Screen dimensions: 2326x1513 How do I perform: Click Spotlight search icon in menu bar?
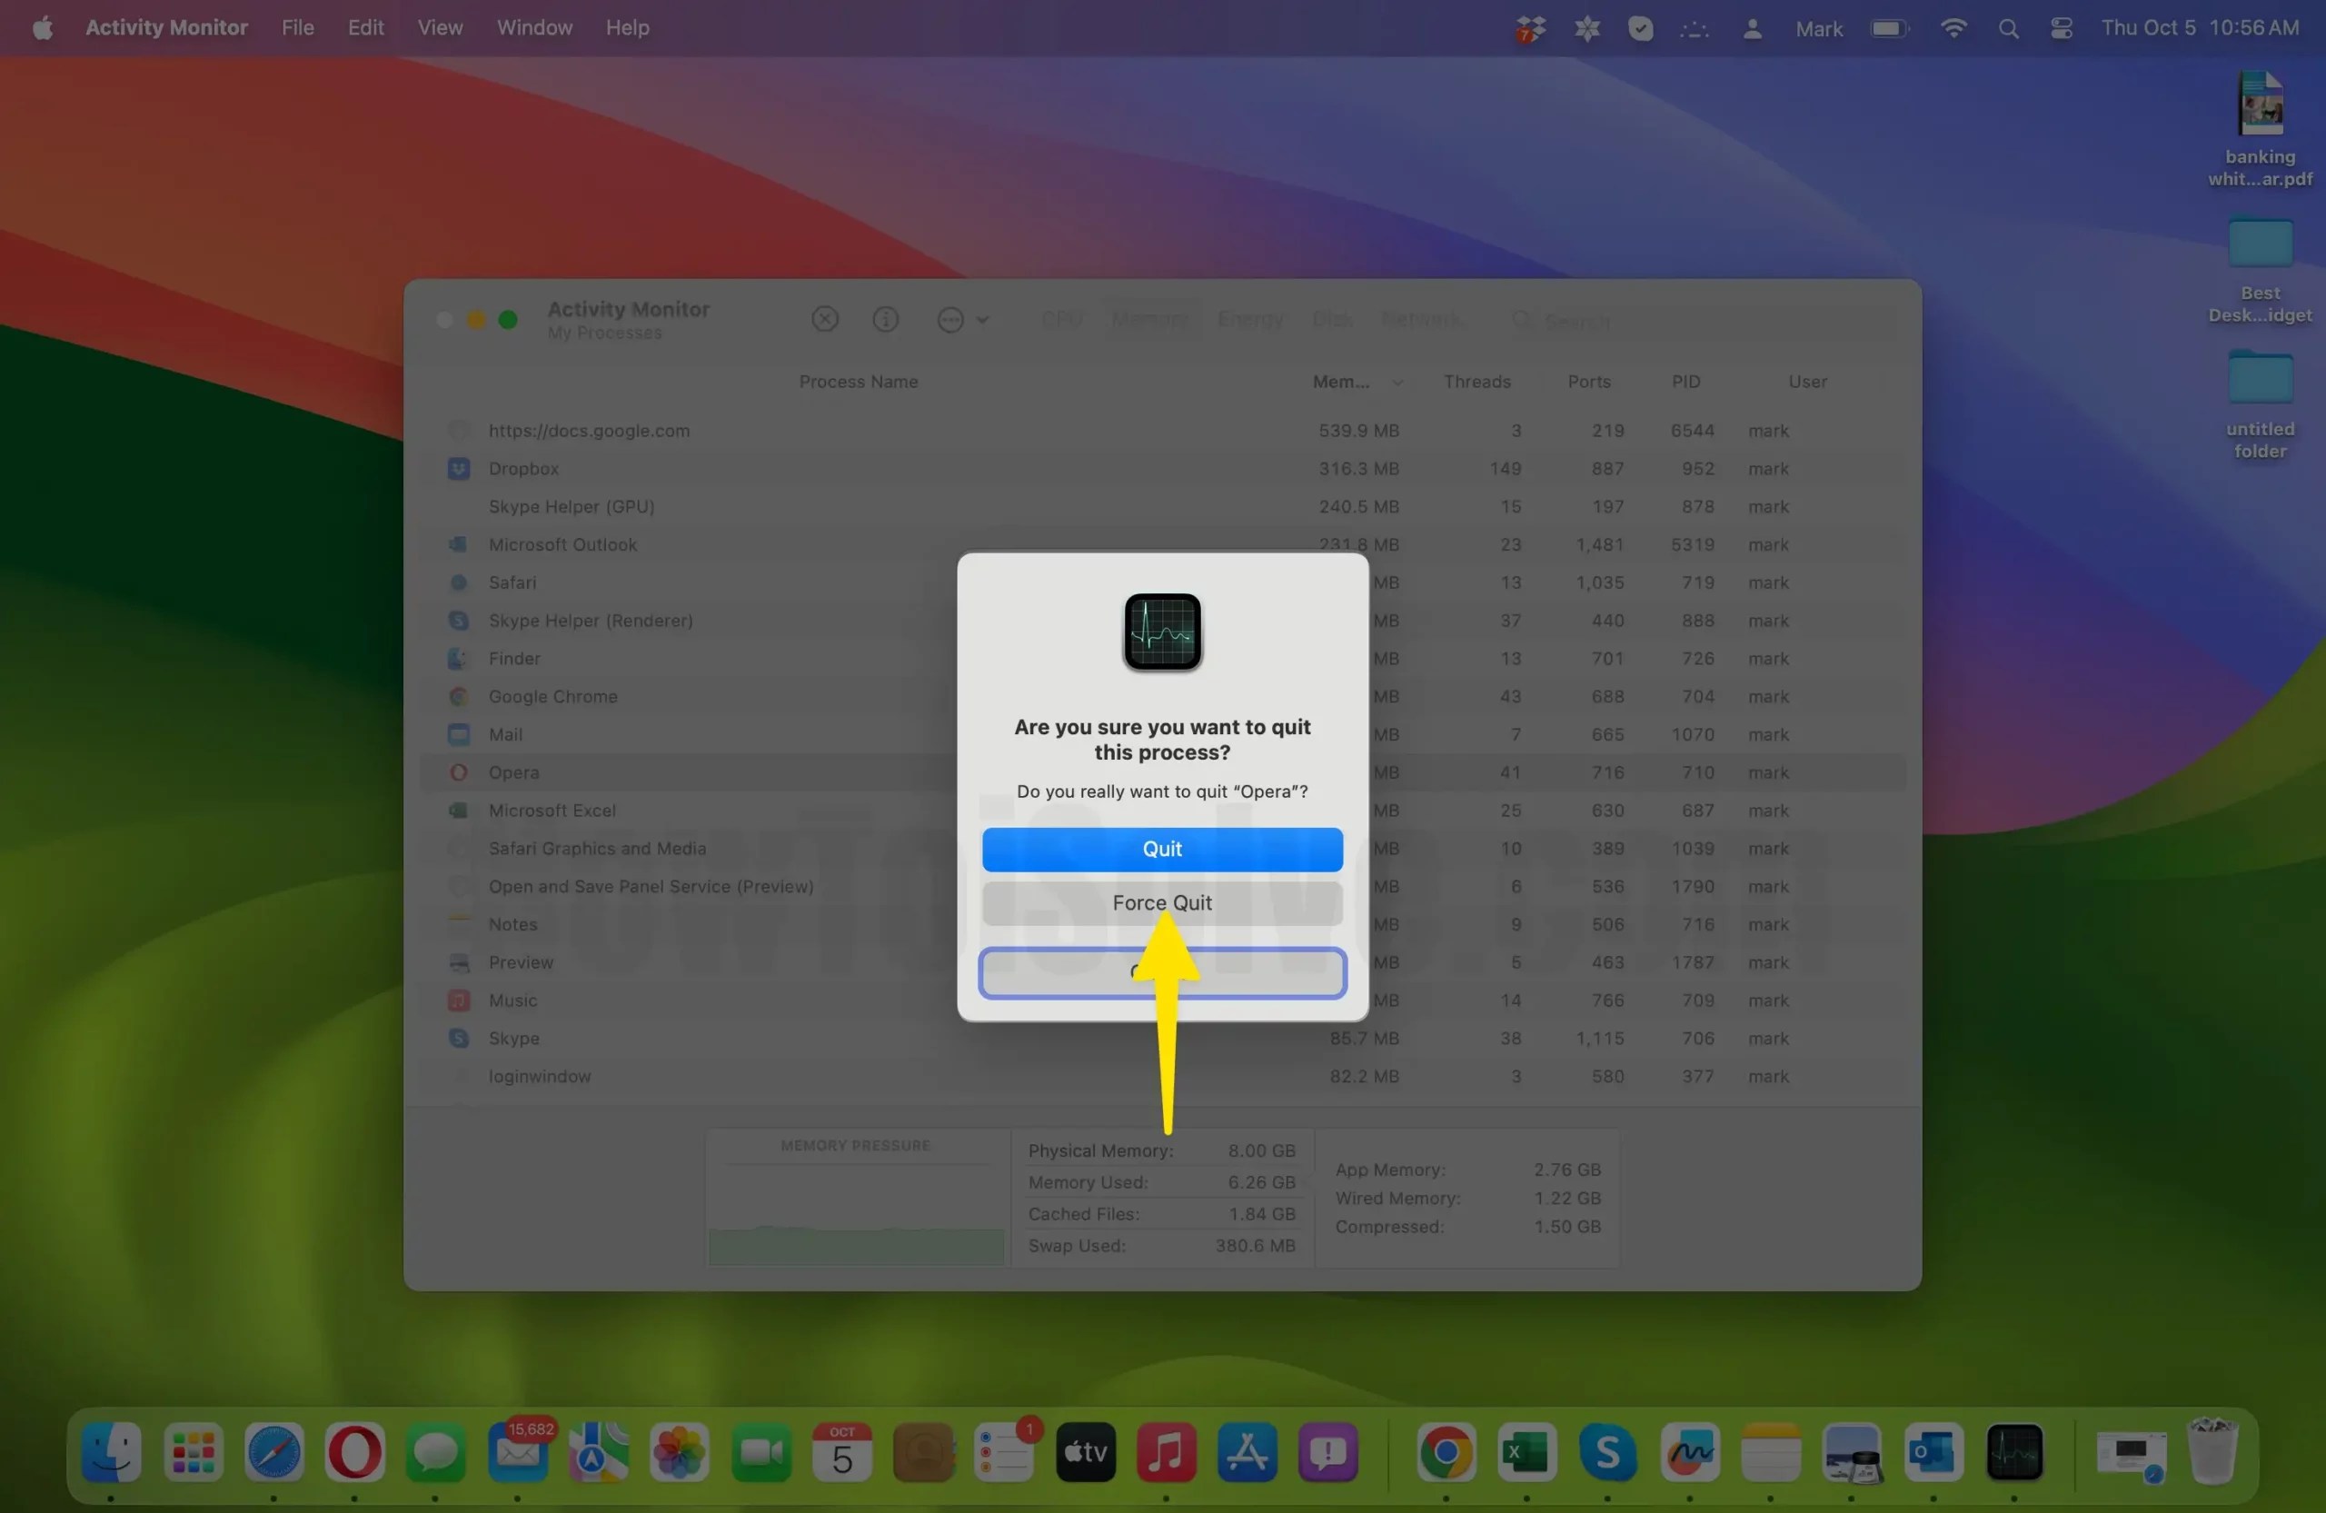(2008, 27)
